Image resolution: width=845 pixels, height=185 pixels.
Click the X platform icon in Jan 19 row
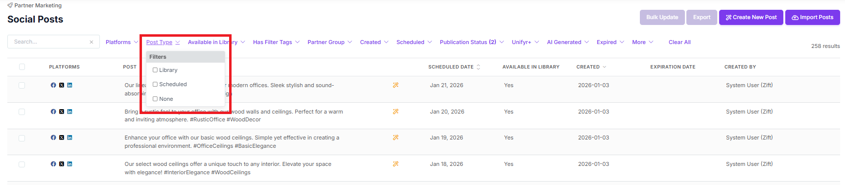62,138
